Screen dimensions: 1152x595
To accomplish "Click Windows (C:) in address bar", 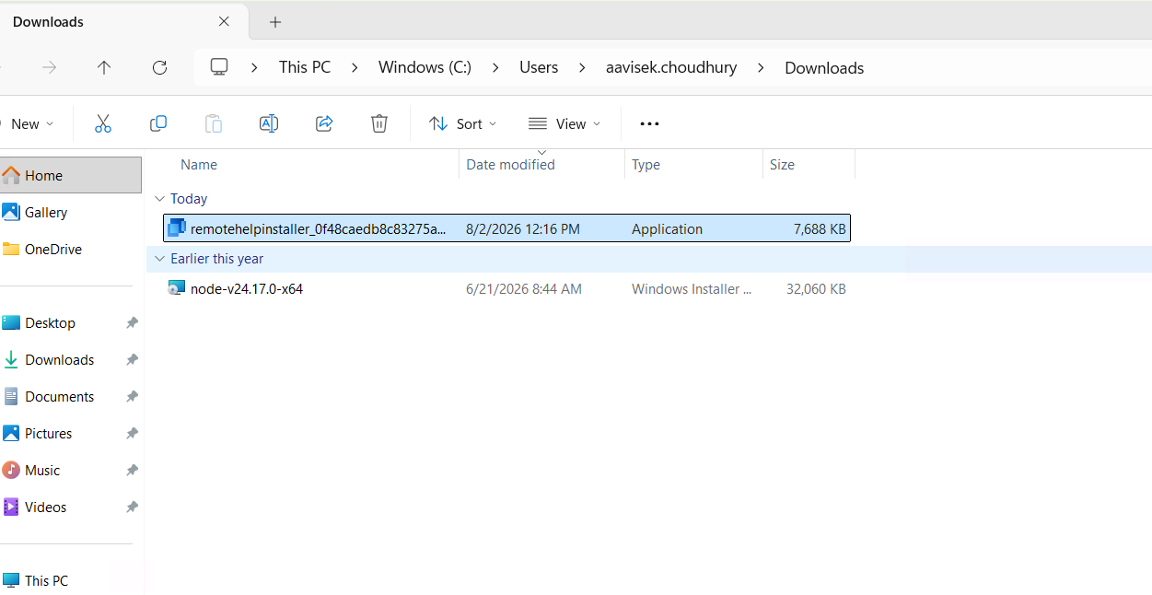I will click(425, 67).
